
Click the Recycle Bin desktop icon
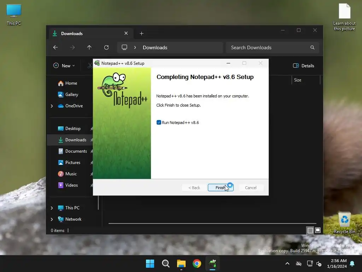pyautogui.click(x=344, y=223)
